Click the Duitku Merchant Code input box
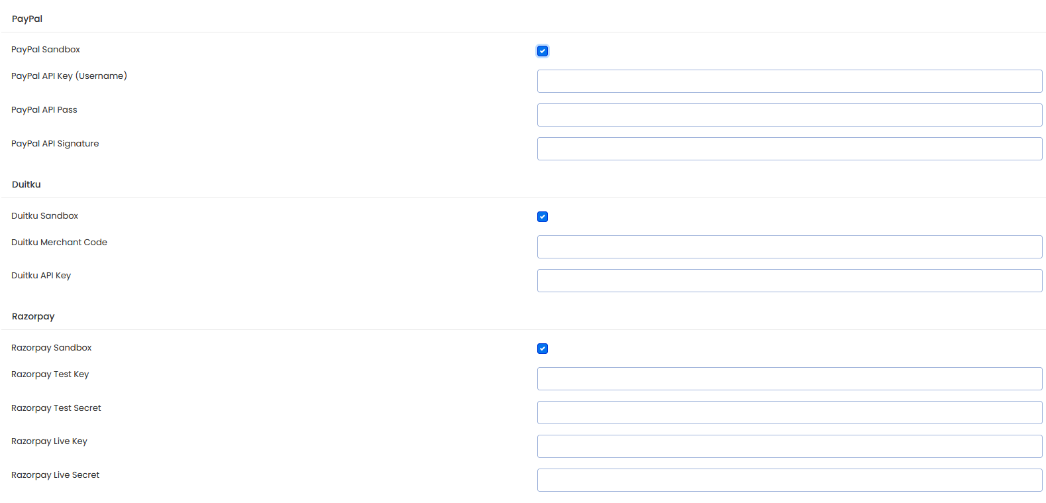The height and width of the screenshot is (503, 1046). coord(789,247)
